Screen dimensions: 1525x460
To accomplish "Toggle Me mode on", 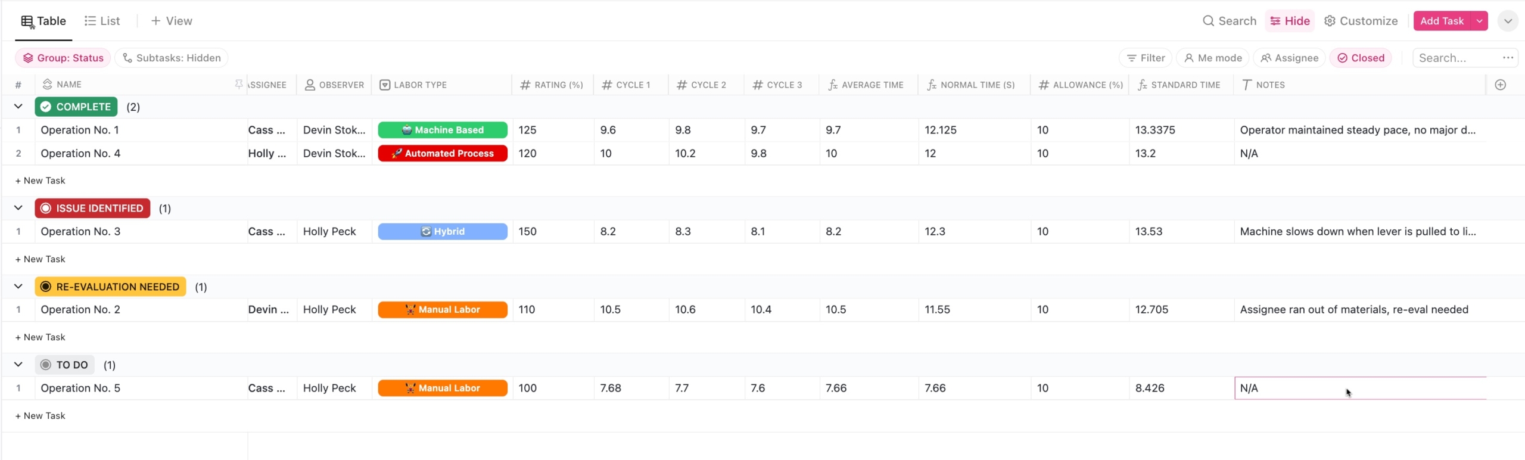I will [1212, 58].
